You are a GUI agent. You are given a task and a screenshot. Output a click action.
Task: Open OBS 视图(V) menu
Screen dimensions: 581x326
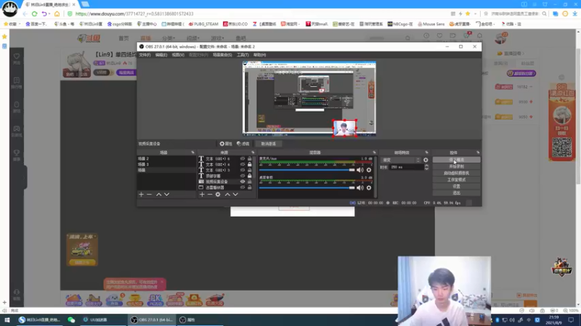click(178, 55)
